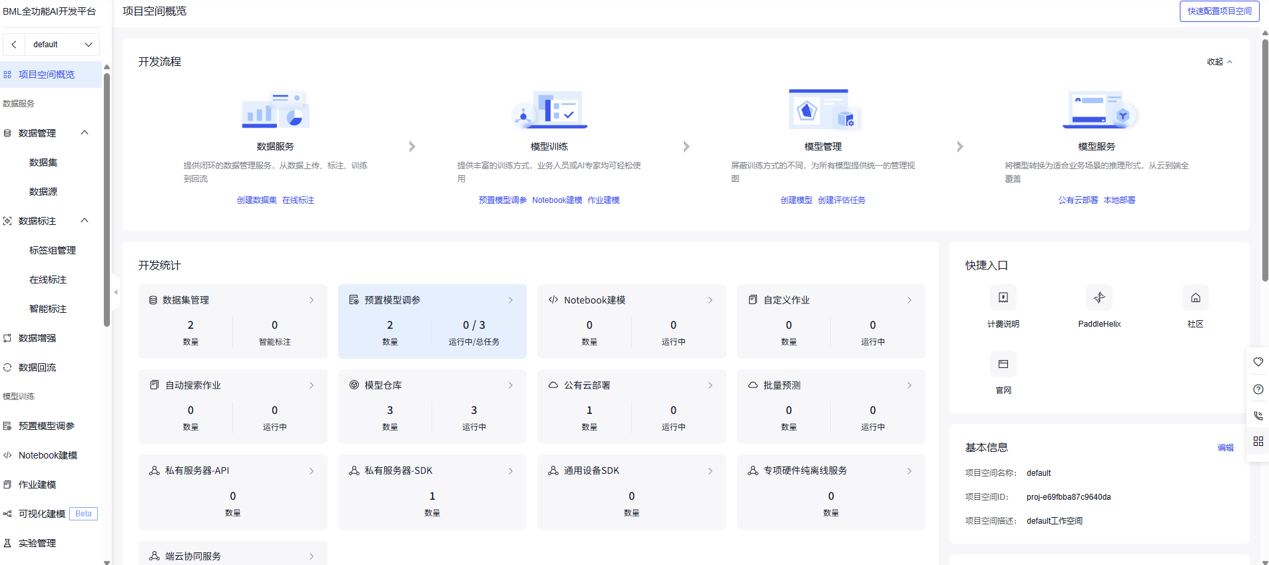Click the 创建数据集 link

[x=257, y=200]
